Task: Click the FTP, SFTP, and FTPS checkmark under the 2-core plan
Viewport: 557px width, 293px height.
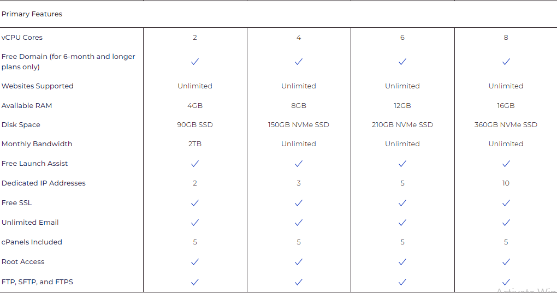Action: [195, 282]
